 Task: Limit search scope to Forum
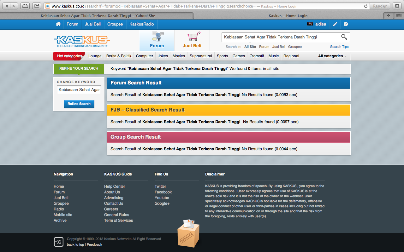pyautogui.click(x=264, y=47)
